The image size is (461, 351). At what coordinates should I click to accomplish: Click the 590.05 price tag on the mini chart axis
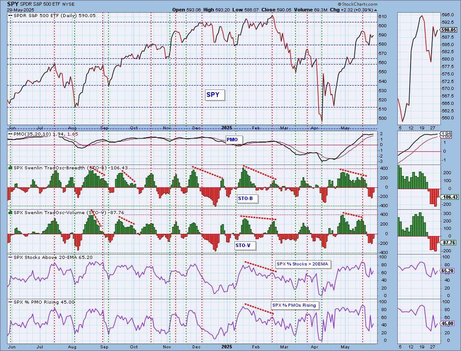[449, 30]
